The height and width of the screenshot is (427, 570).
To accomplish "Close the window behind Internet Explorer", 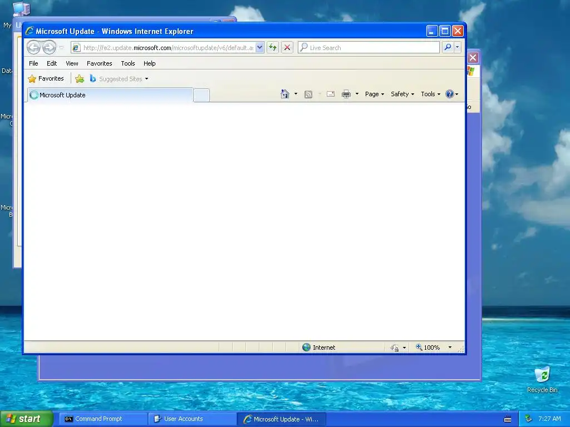I will point(473,57).
